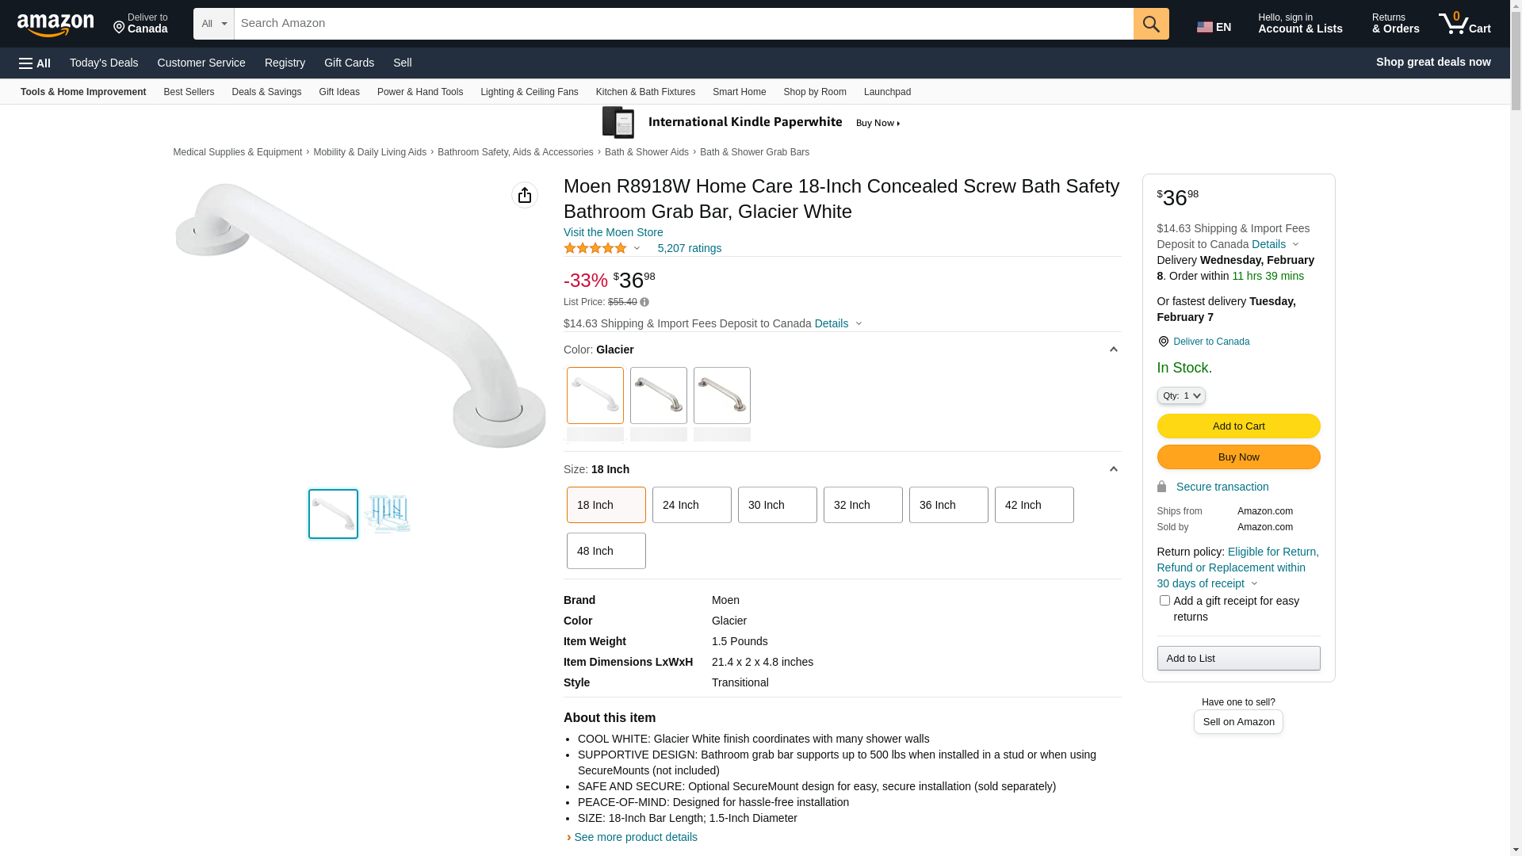Click the second product image thumbnail
The height and width of the screenshot is (856, 1522).
(388, 514)
